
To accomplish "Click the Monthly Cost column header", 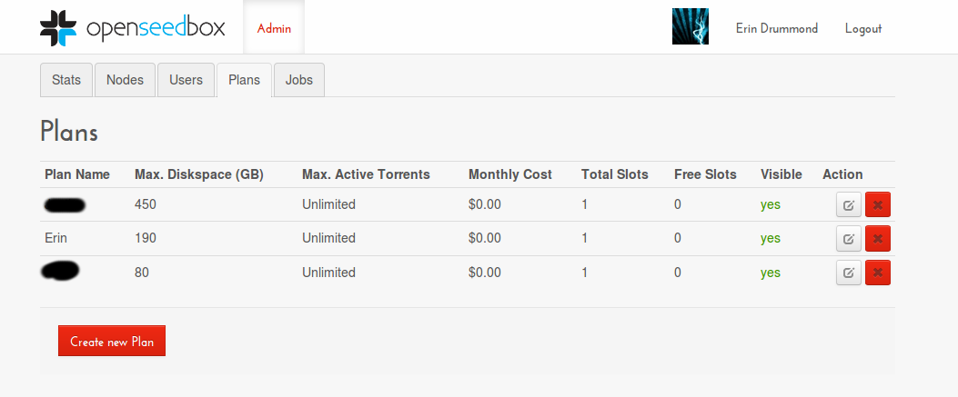I will [510, 174].
